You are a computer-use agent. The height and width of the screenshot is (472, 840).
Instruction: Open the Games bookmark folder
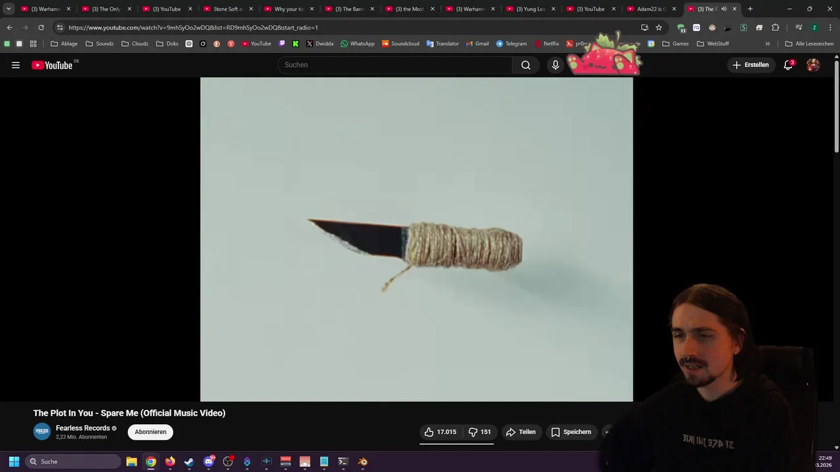675,44
